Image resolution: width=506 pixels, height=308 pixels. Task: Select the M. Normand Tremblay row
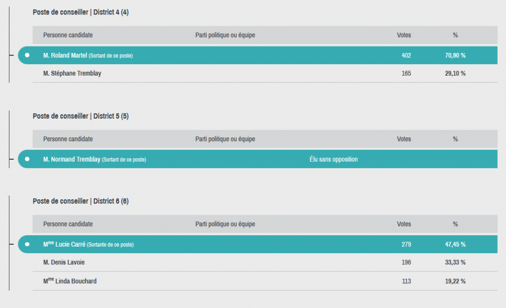(257, 159)
